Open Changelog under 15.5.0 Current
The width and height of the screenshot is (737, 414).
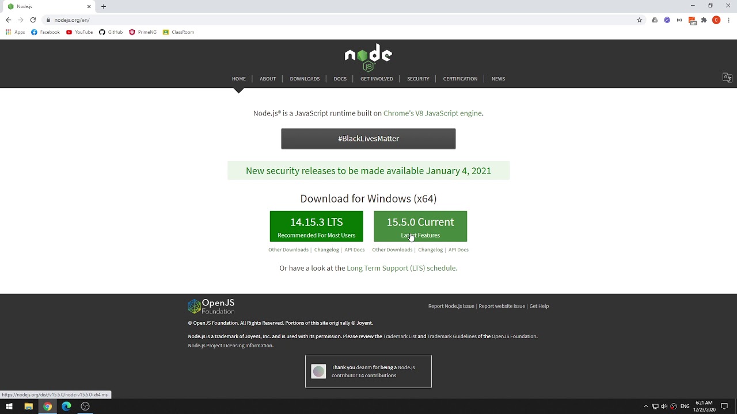click(430, 250)
